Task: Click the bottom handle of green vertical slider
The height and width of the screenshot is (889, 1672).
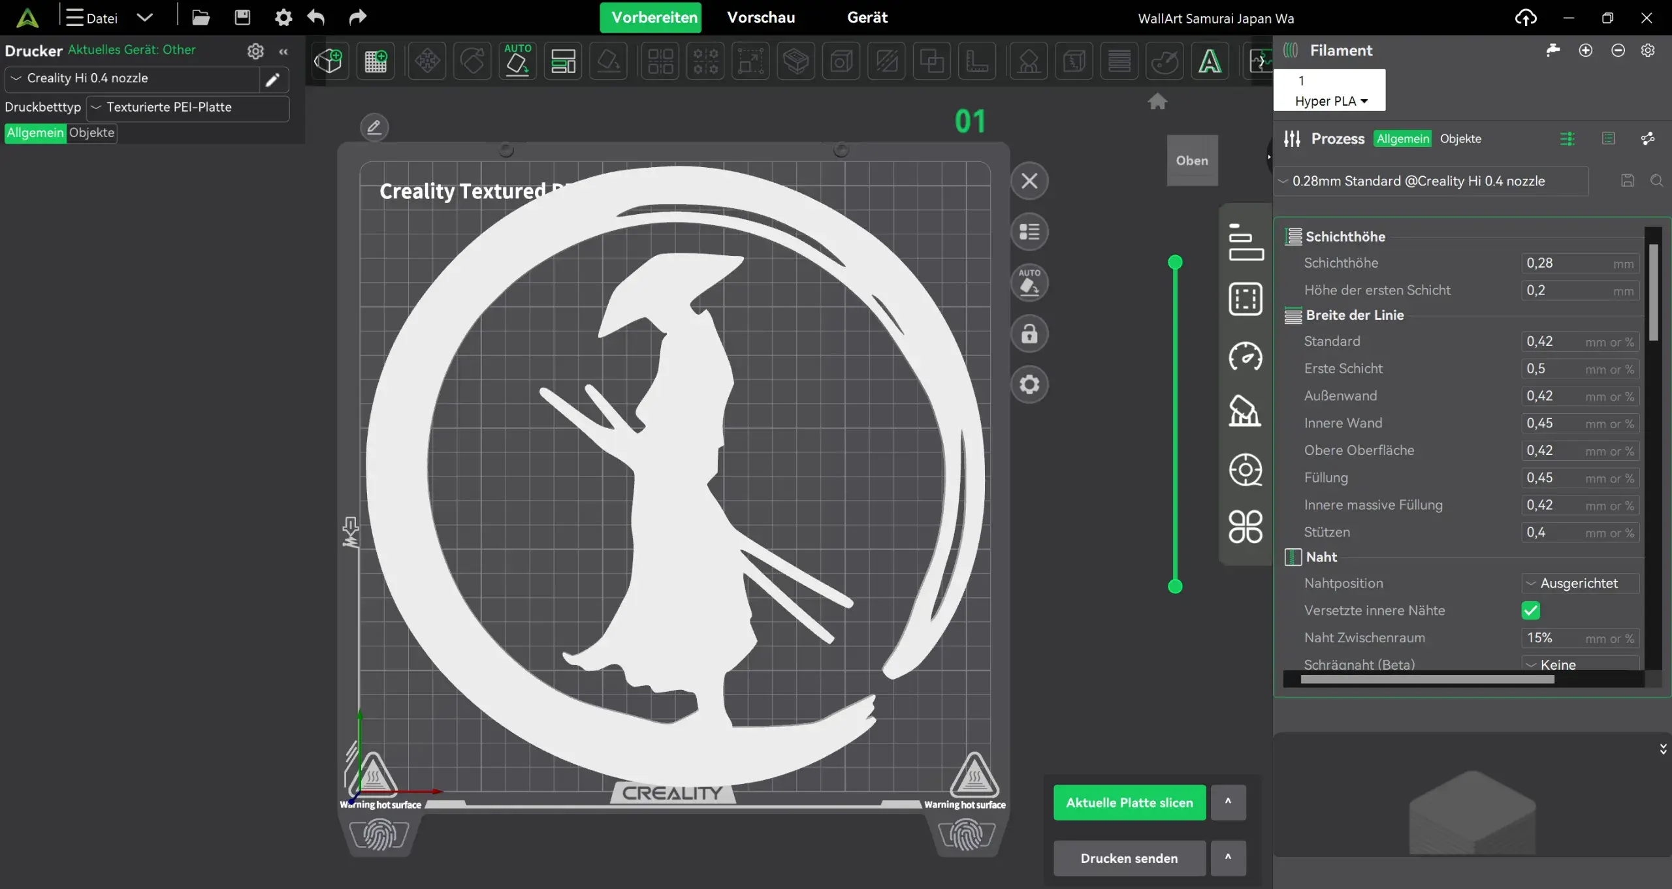Action: [x=1175, y=586]
